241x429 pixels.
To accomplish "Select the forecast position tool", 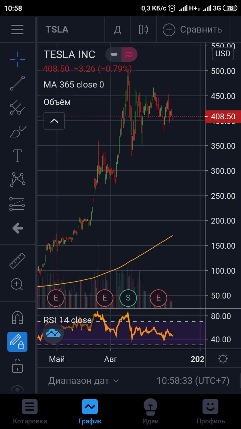I will [17, 204].
